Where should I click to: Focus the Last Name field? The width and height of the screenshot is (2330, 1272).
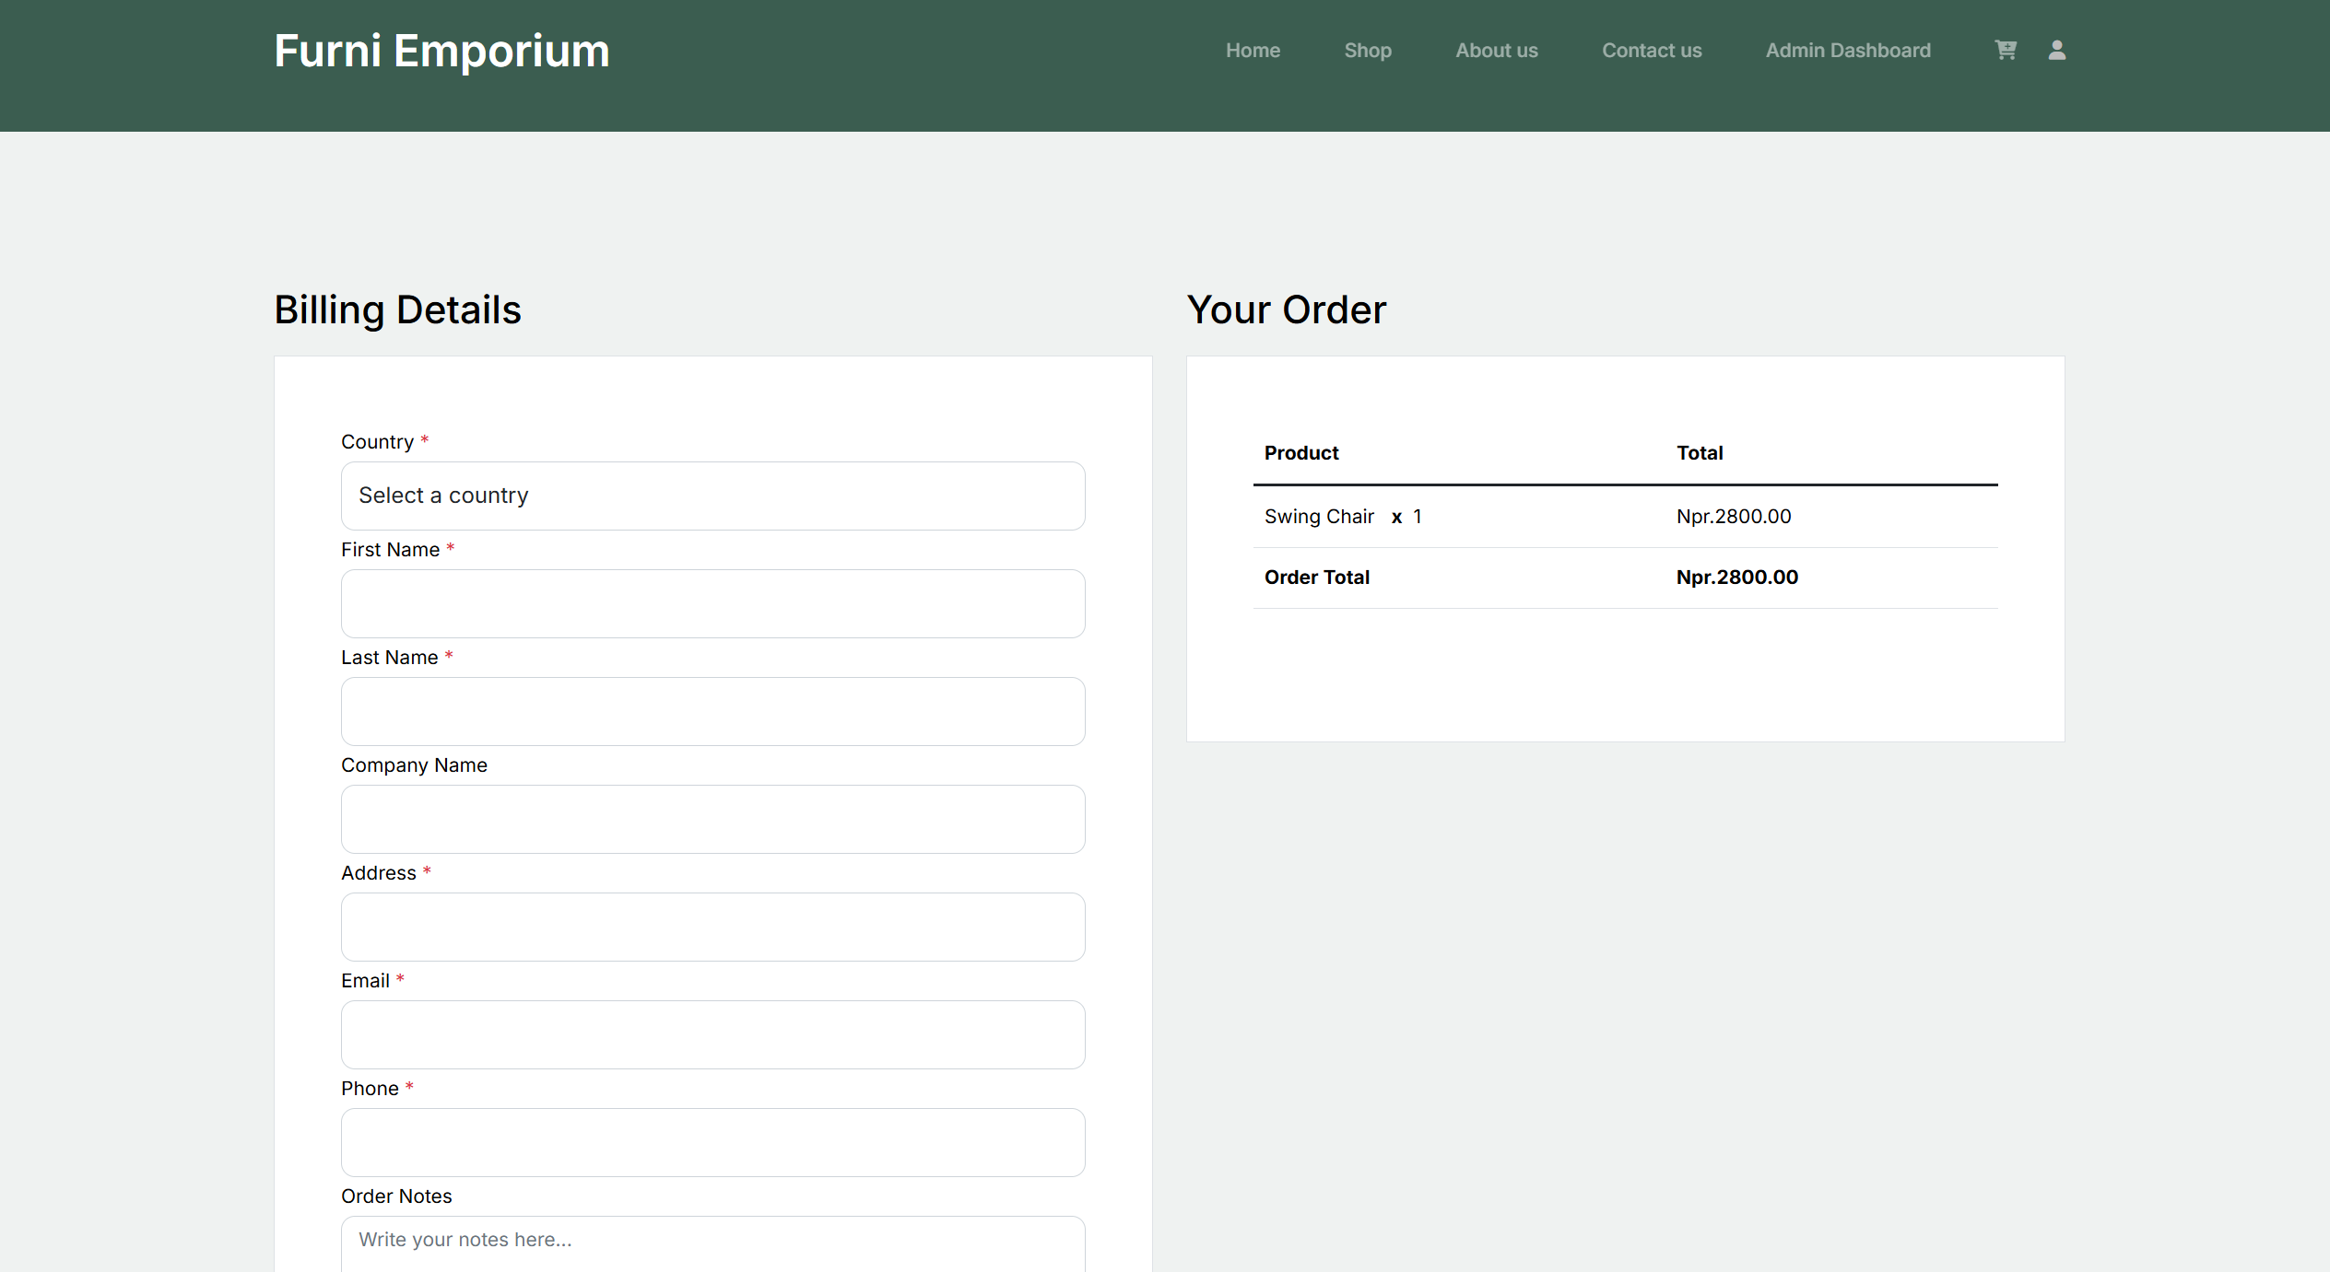pos(712,711)
